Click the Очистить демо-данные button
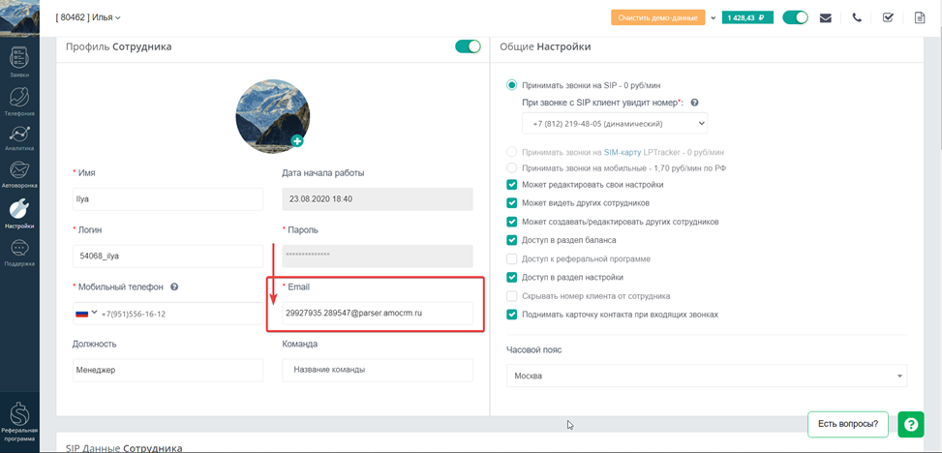 tap(657, 17)
